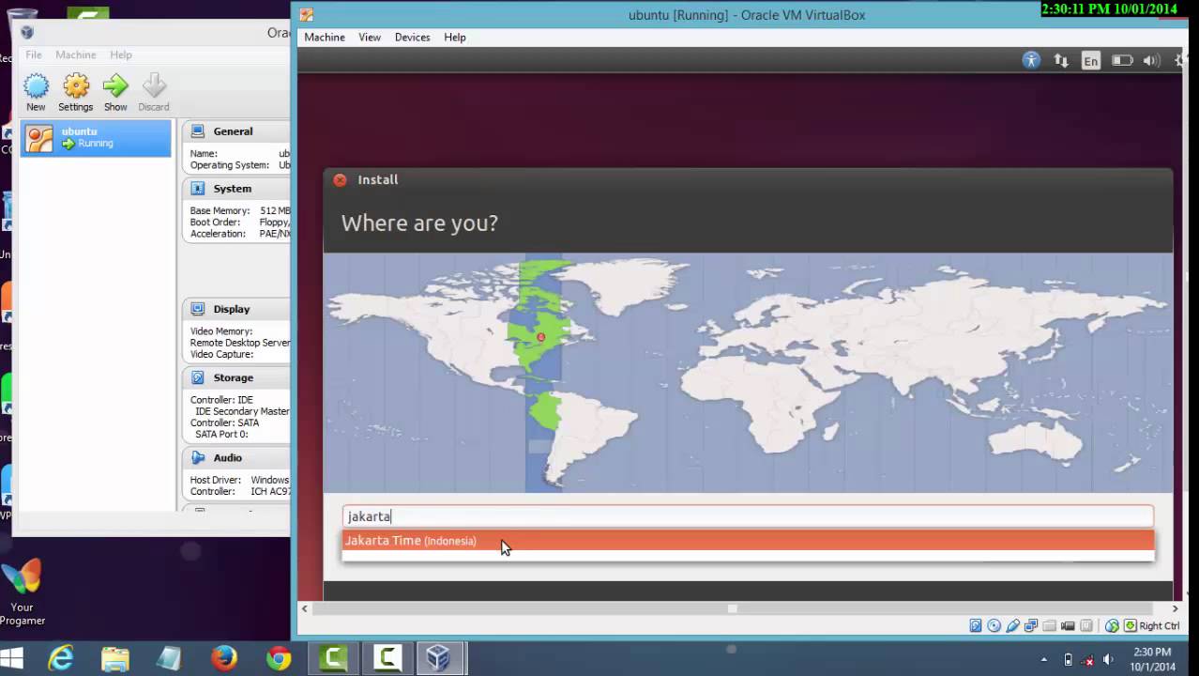Open the View menu of the ubuntu VM window
The image size is (1199, 676).
coord(370,38)
